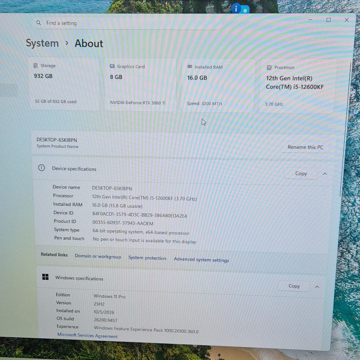Select the 52 GB of 932 GB used text
Image resolution: width=360 pixels, height=360 pixels.
(x=56, y=102)
